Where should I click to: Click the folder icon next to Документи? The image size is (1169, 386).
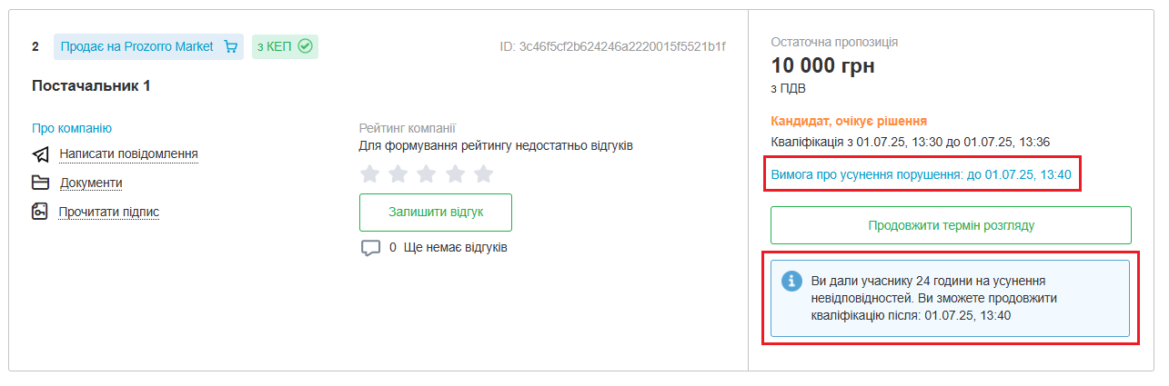(40, 183)
